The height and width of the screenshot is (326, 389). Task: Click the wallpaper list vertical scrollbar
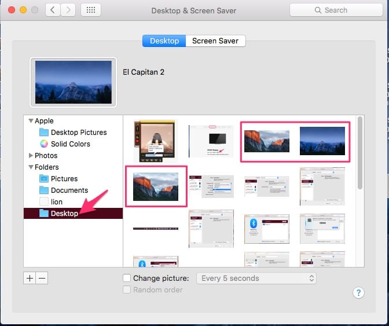click(x=360, y=153)
